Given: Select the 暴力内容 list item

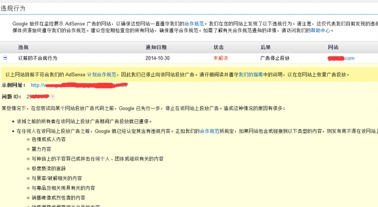Looking at the screenshot, I should pyautogui.click(x=42, y=149).
